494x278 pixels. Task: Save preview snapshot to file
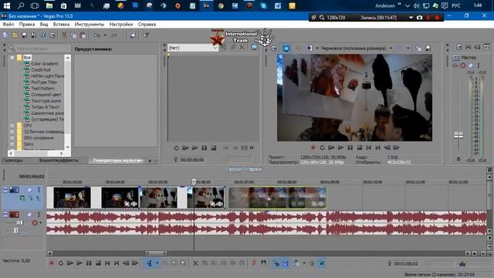428,48
